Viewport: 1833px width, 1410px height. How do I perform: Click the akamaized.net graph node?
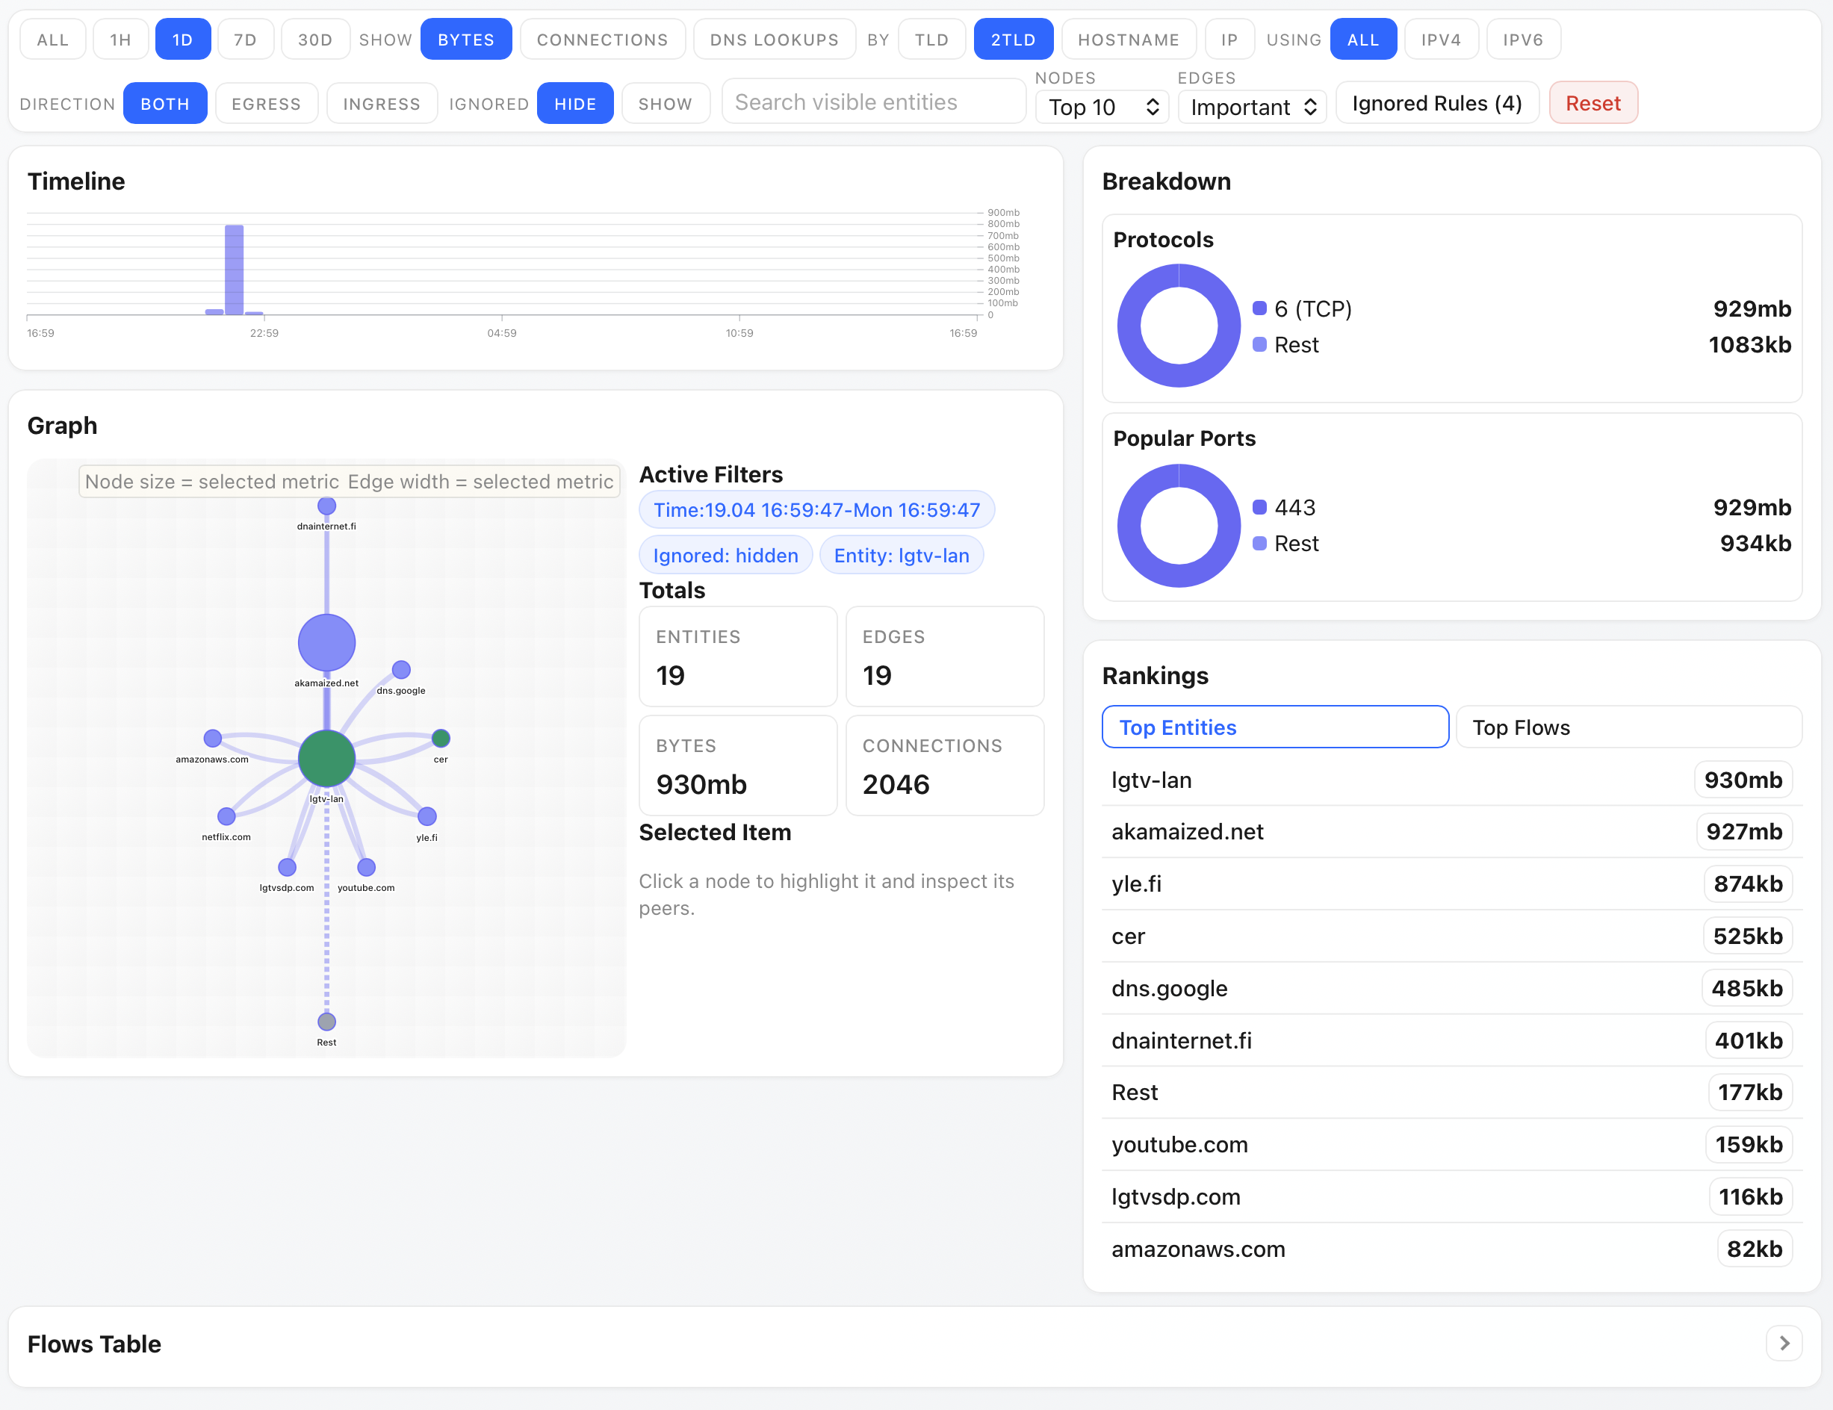pos(326,643)
